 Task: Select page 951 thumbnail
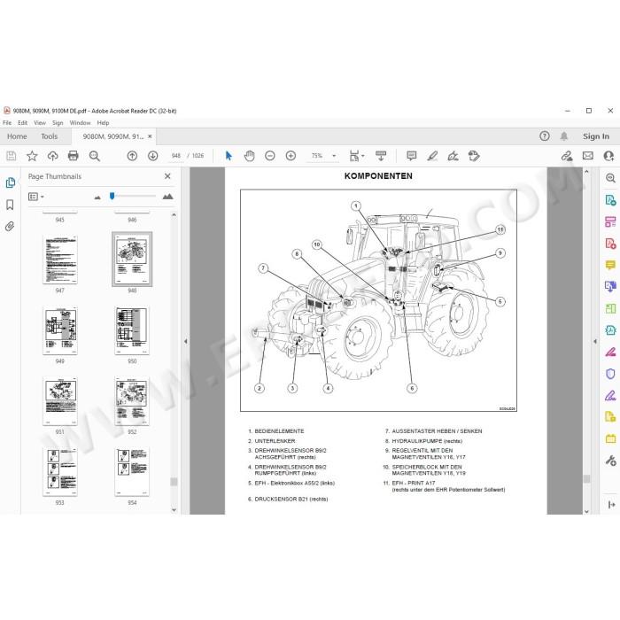tap(60, 401)
